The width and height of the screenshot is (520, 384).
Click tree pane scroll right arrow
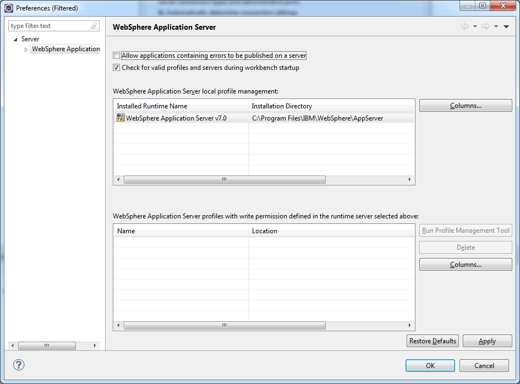click(x=95, y=345)
